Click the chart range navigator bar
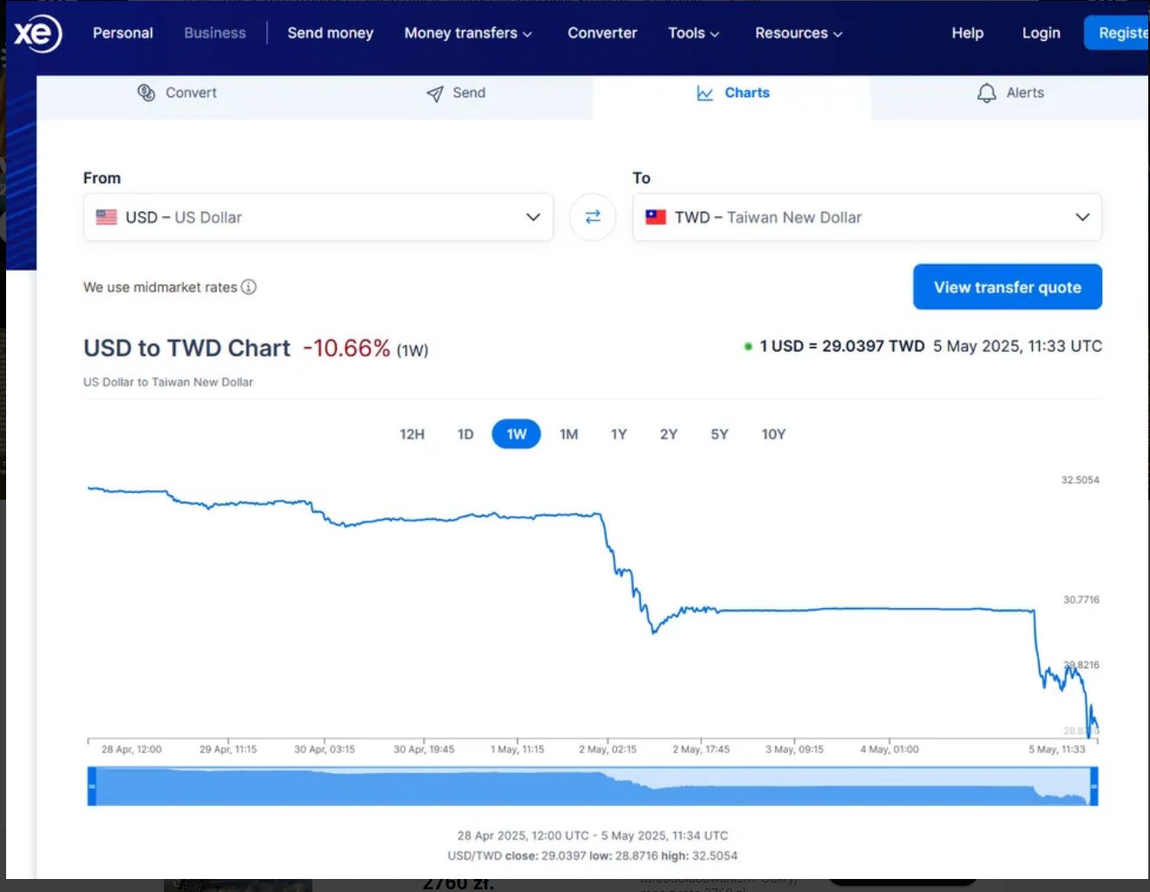This screenshot has height=892, width=1150. point(593,786)
